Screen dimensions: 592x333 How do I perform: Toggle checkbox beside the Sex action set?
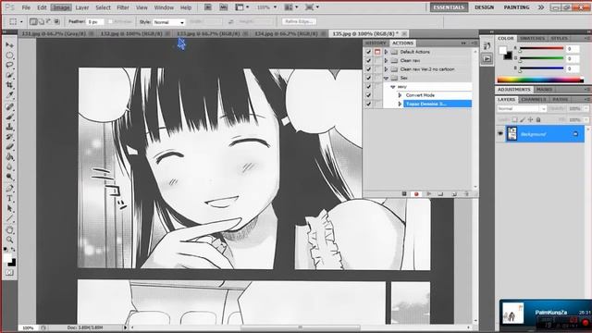point(368,78)
